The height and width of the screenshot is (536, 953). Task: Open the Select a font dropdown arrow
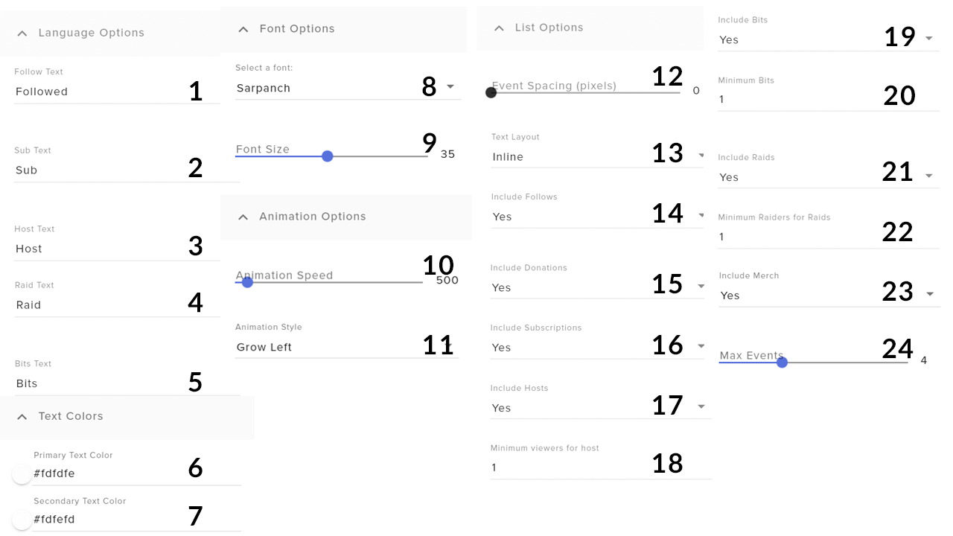pyautogui.click(x=450, y=87)
